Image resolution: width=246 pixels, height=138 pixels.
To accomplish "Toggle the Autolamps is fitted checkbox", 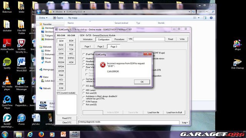I will tap(84, 97).
